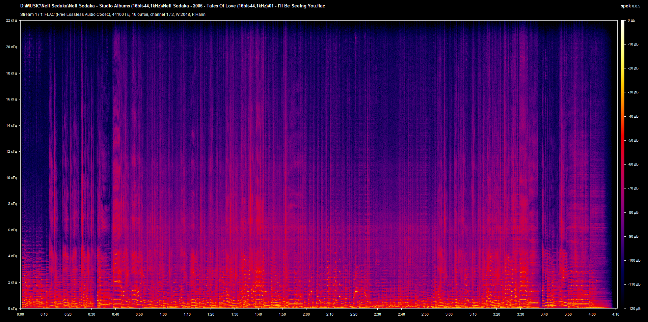This screenshot has height=322, width=648.
Task: Click the 20 кГц frequency axis label
Action: [11, 47]
